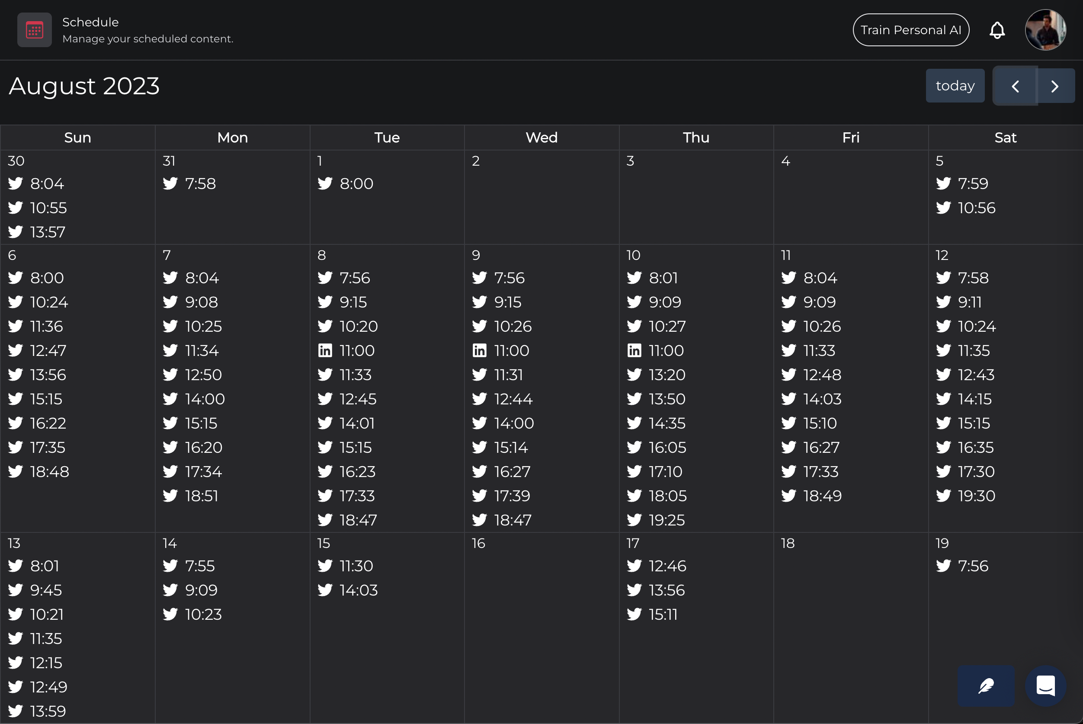Select the Wed column header
This screenshot has width=1083, height=724.
coord(541,138)
